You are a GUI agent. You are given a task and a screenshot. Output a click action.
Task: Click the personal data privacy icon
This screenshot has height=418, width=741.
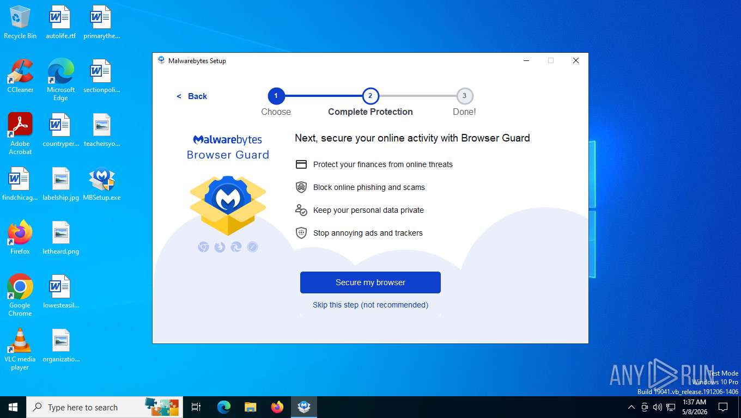click(301, 210)
